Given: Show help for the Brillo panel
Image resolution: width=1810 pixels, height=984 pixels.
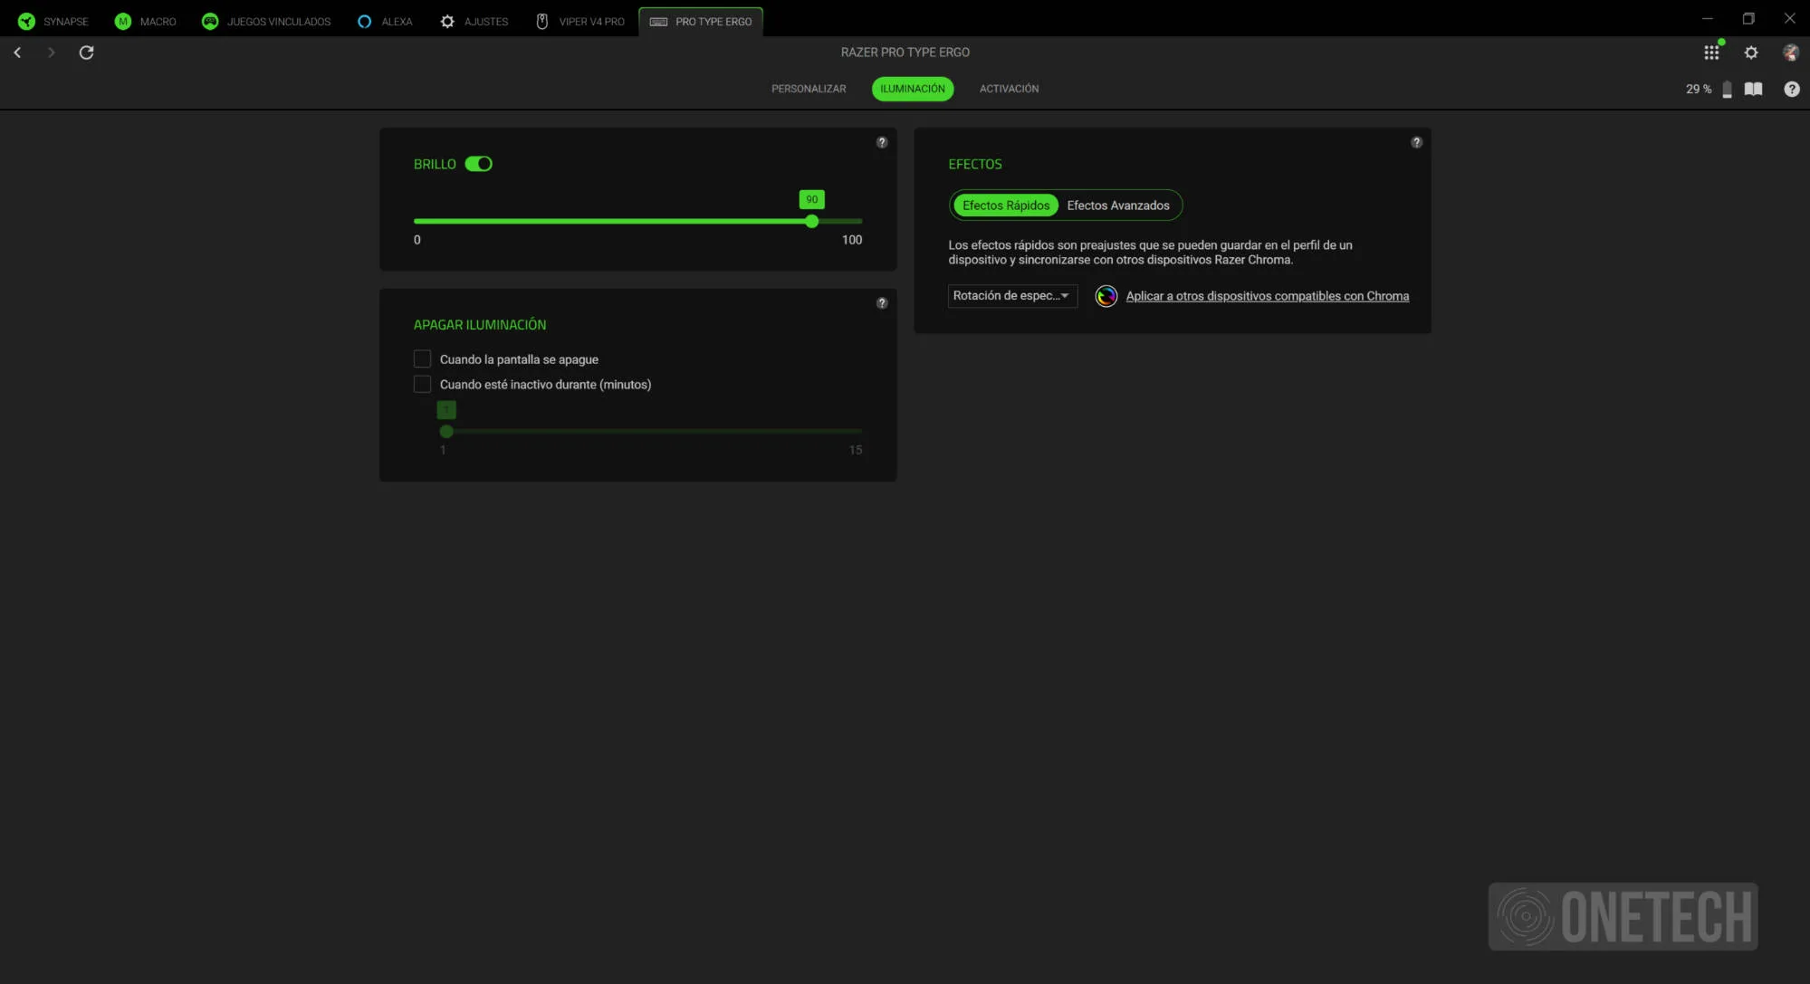Looking at the screenshot, I should pyautogui.click(x=882, y=142).
